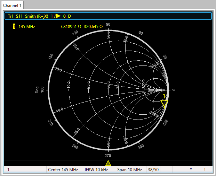The image size is (216, 176).
Task: Click the marker impedance value readout
Action: tap(81, 27)
